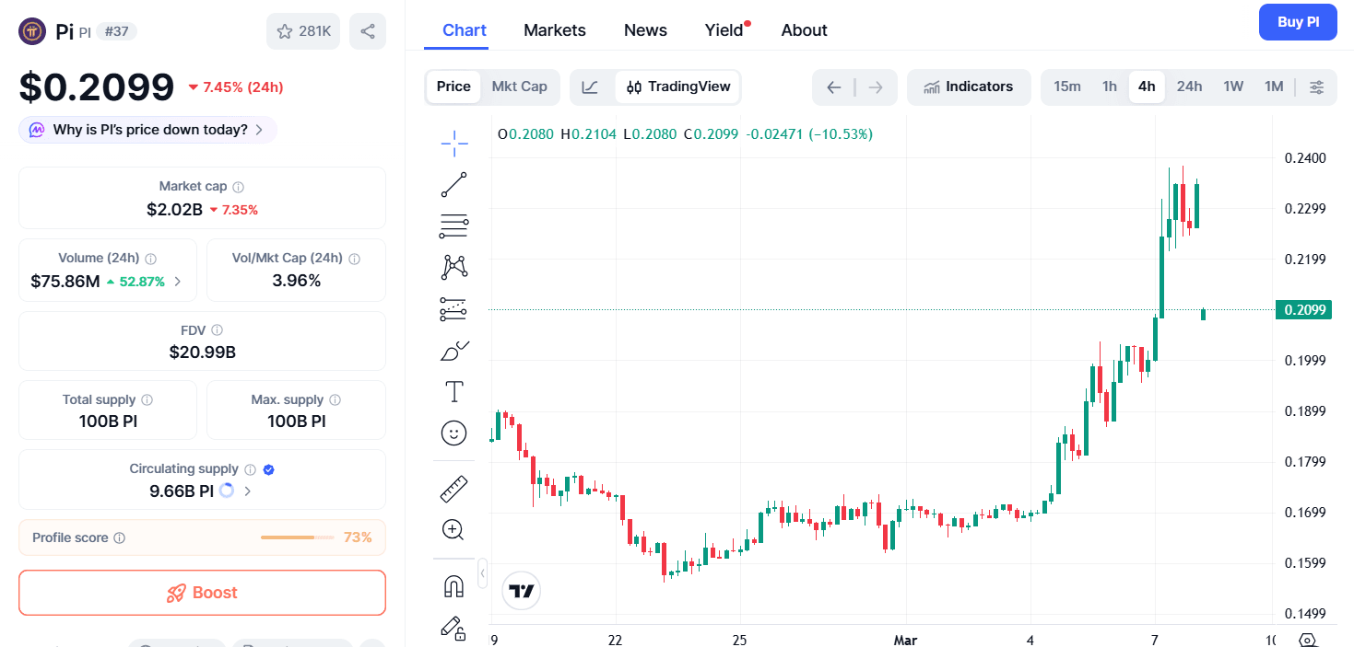Switch to the Markets tab
The image size is (1354, 647).
(x=554, y=29)
